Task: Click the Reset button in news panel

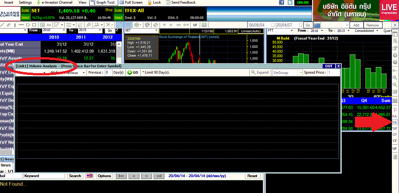Action: point(252,176)
